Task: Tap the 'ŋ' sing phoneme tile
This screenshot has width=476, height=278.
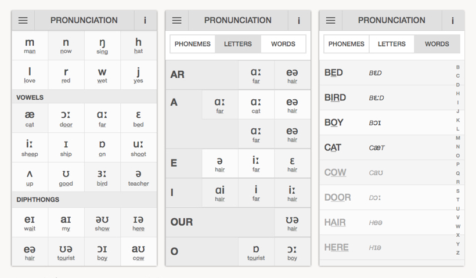Action: click(102, 45)
